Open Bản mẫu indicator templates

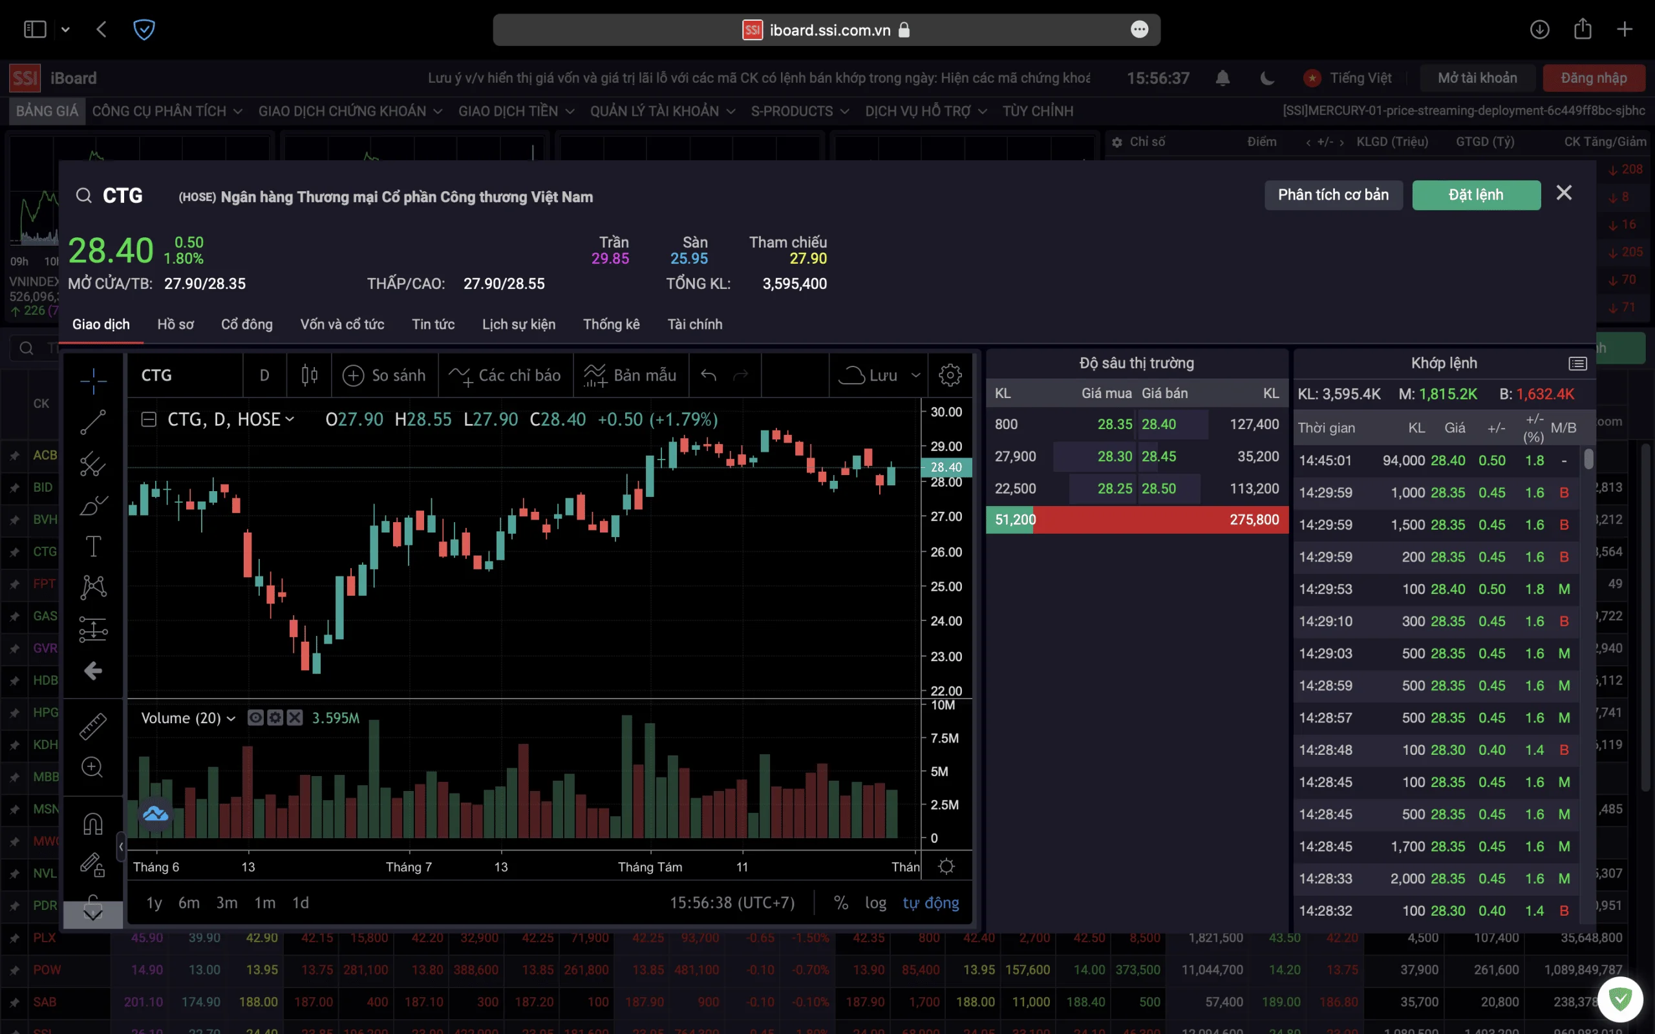coord(630,375)
